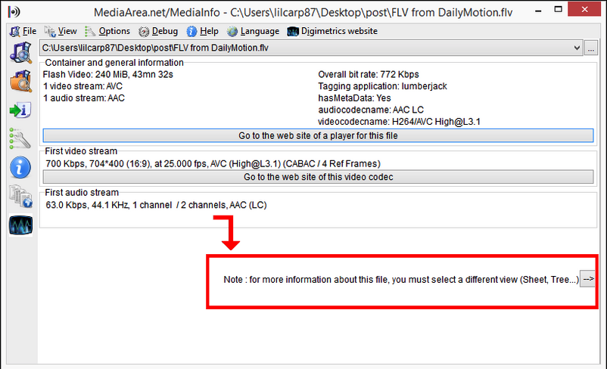
Task: Click the first audio stream details line
Action: click(156, 205)
